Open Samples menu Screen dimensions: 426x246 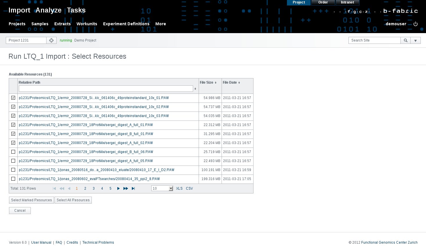pos(40,24)
